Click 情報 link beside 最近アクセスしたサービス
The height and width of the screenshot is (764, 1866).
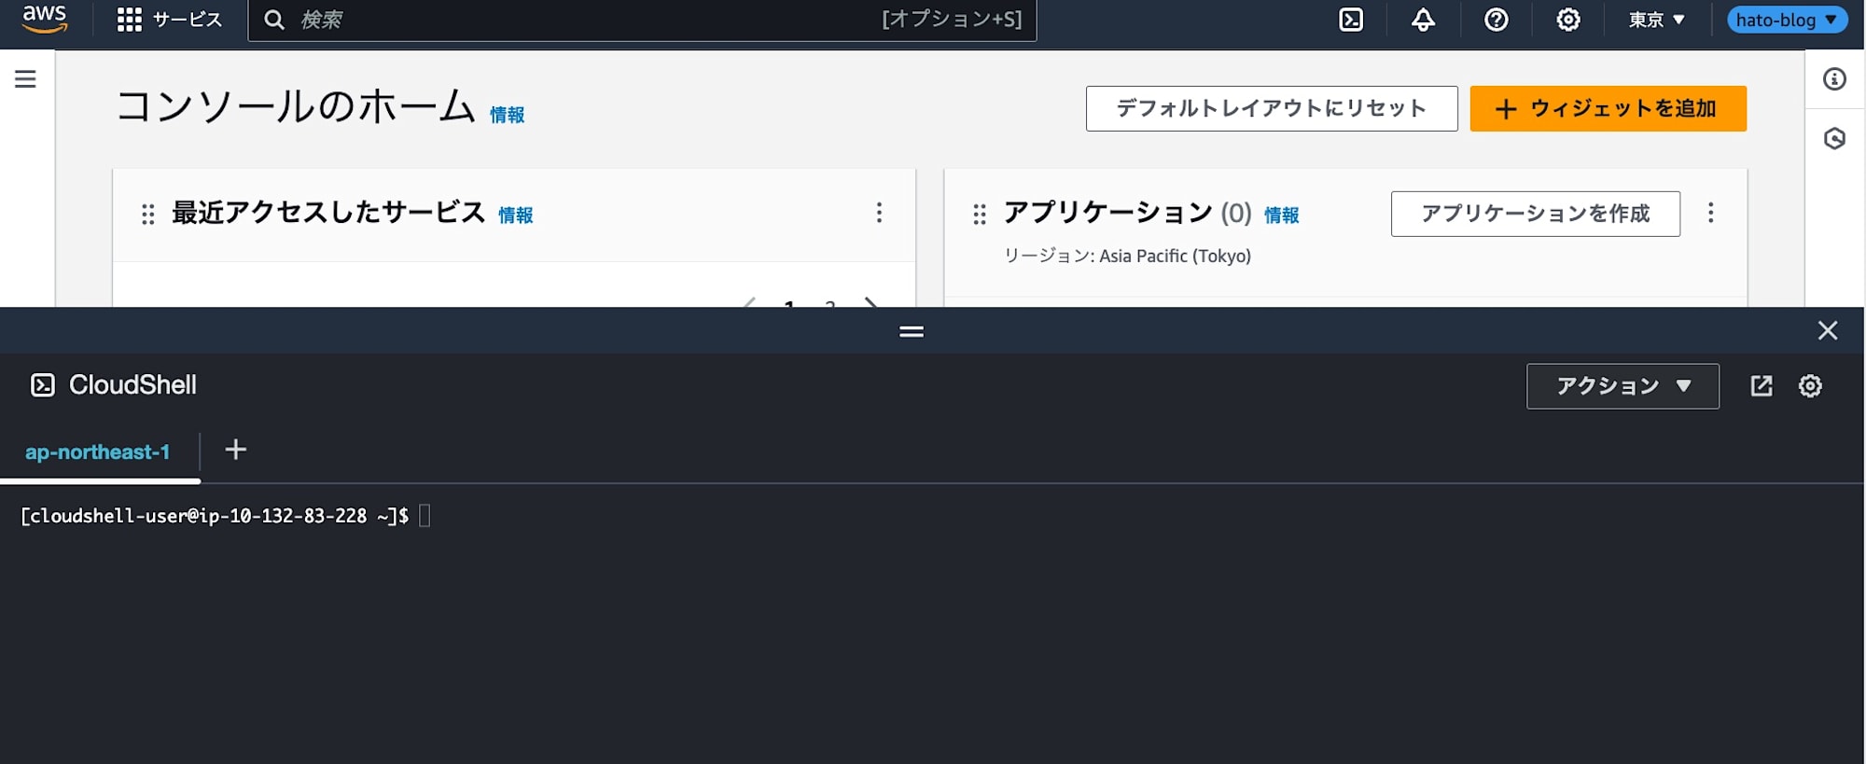click(516, 215)
